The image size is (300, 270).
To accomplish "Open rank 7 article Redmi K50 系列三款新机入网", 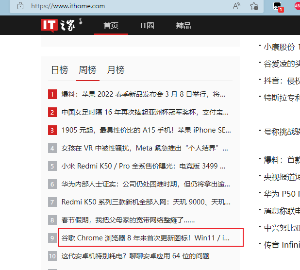I will pos(146,202).
